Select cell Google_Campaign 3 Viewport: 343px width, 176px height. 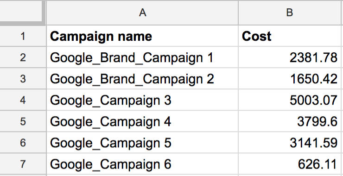pyautogui.click(x=142, y=100)
